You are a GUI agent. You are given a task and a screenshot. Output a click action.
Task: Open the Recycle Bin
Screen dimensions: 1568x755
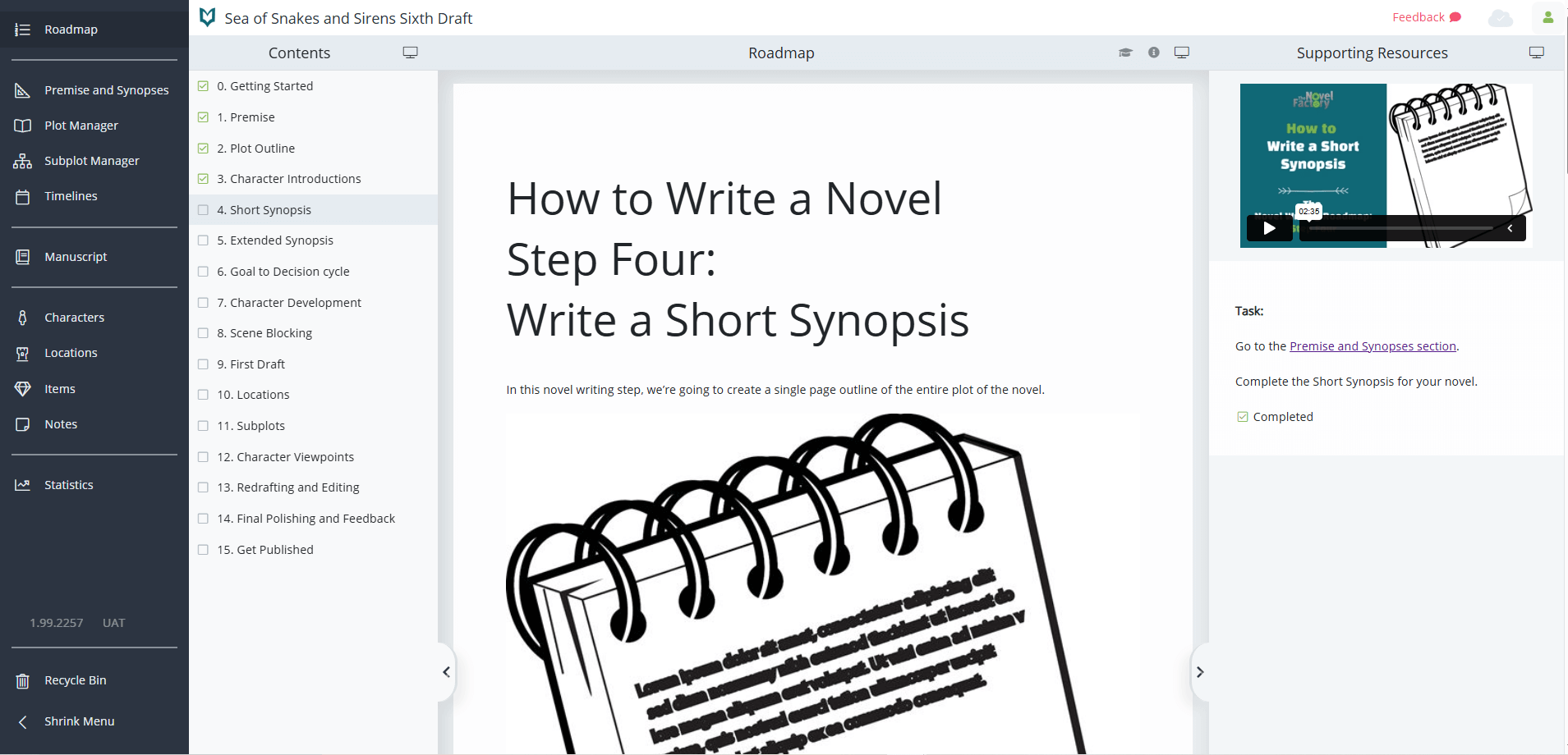click(x=75, y=679)
